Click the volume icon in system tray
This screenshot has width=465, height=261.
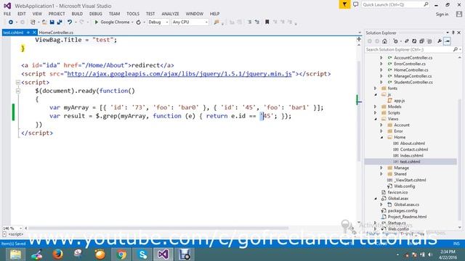pyautogui.click(x=430, y=254)
